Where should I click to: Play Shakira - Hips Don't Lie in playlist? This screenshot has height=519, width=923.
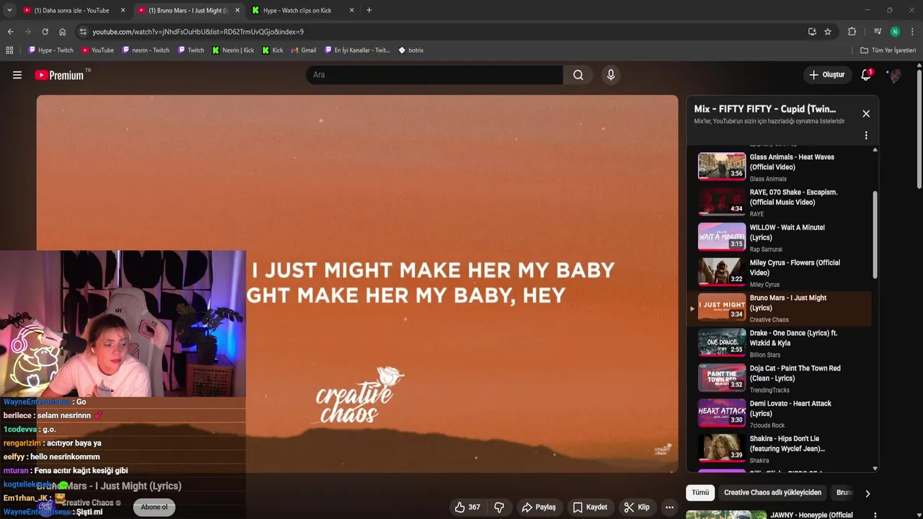tap(784, 449)
